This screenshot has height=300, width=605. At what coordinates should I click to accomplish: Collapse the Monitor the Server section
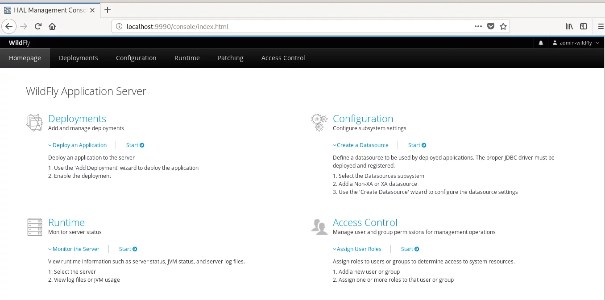point(74,249)
